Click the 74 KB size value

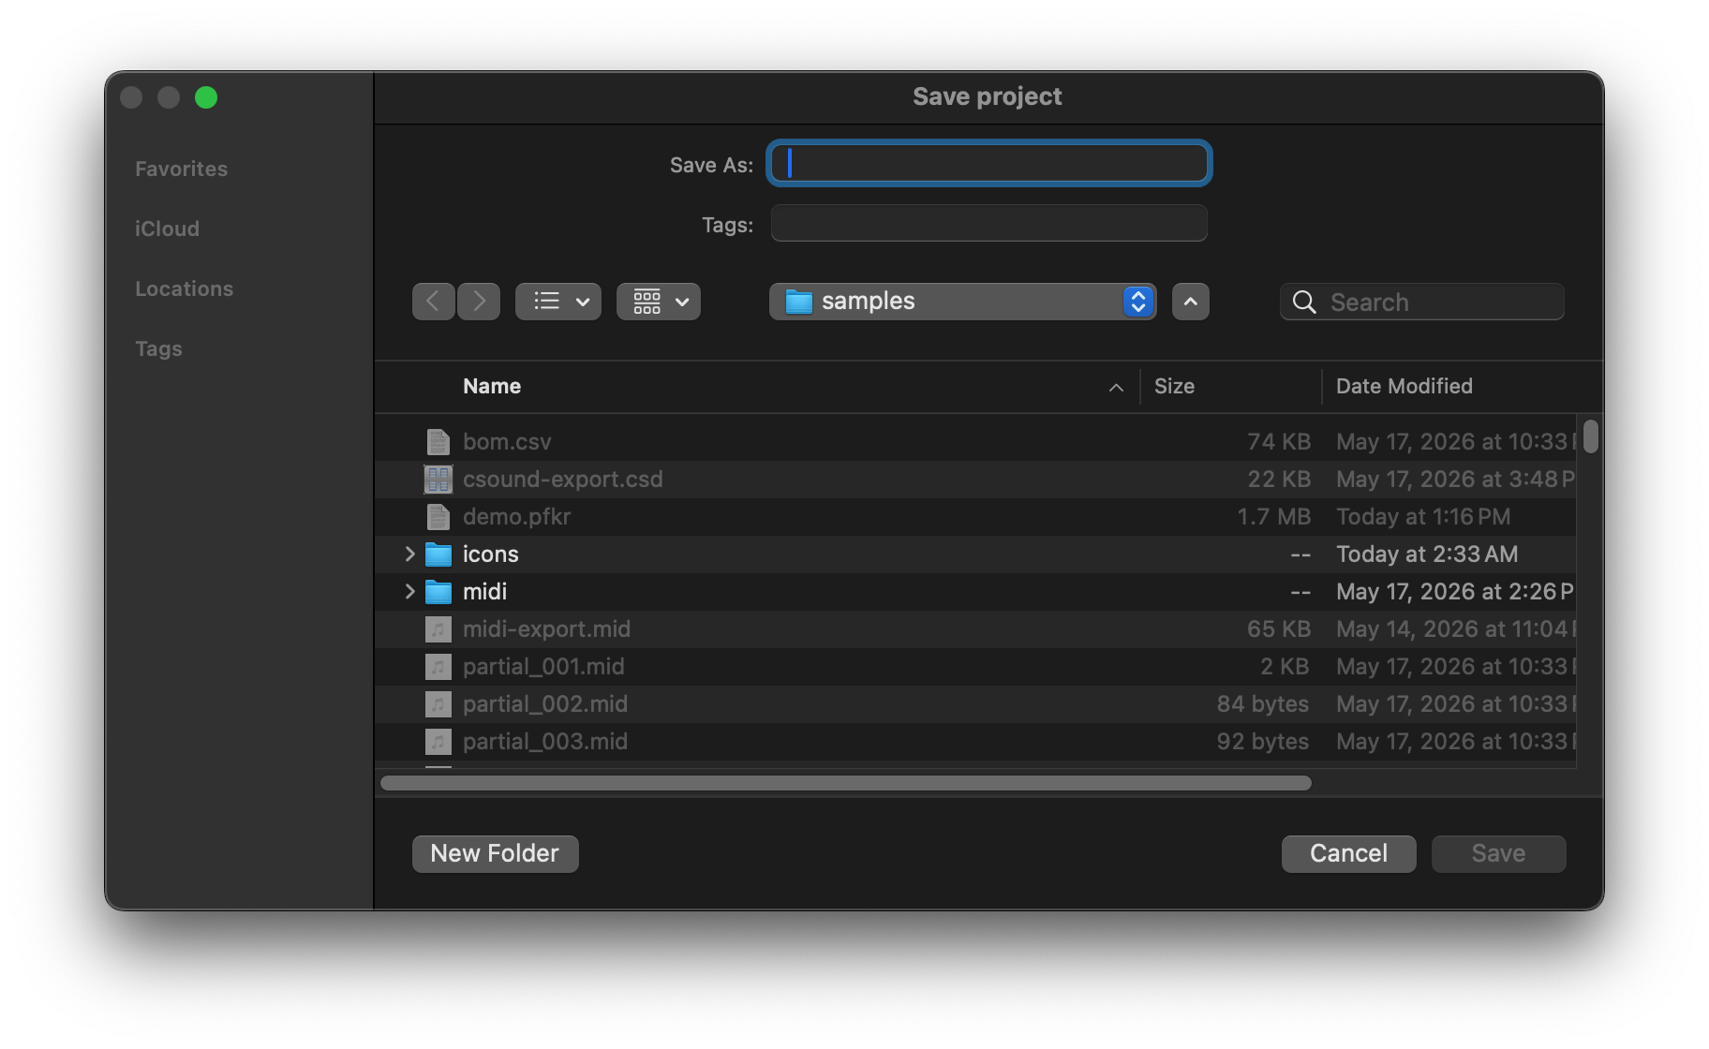tap(1278, 441)
